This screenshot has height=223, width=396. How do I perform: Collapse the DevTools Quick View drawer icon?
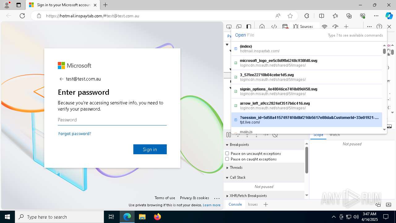(x=389, y=205)
